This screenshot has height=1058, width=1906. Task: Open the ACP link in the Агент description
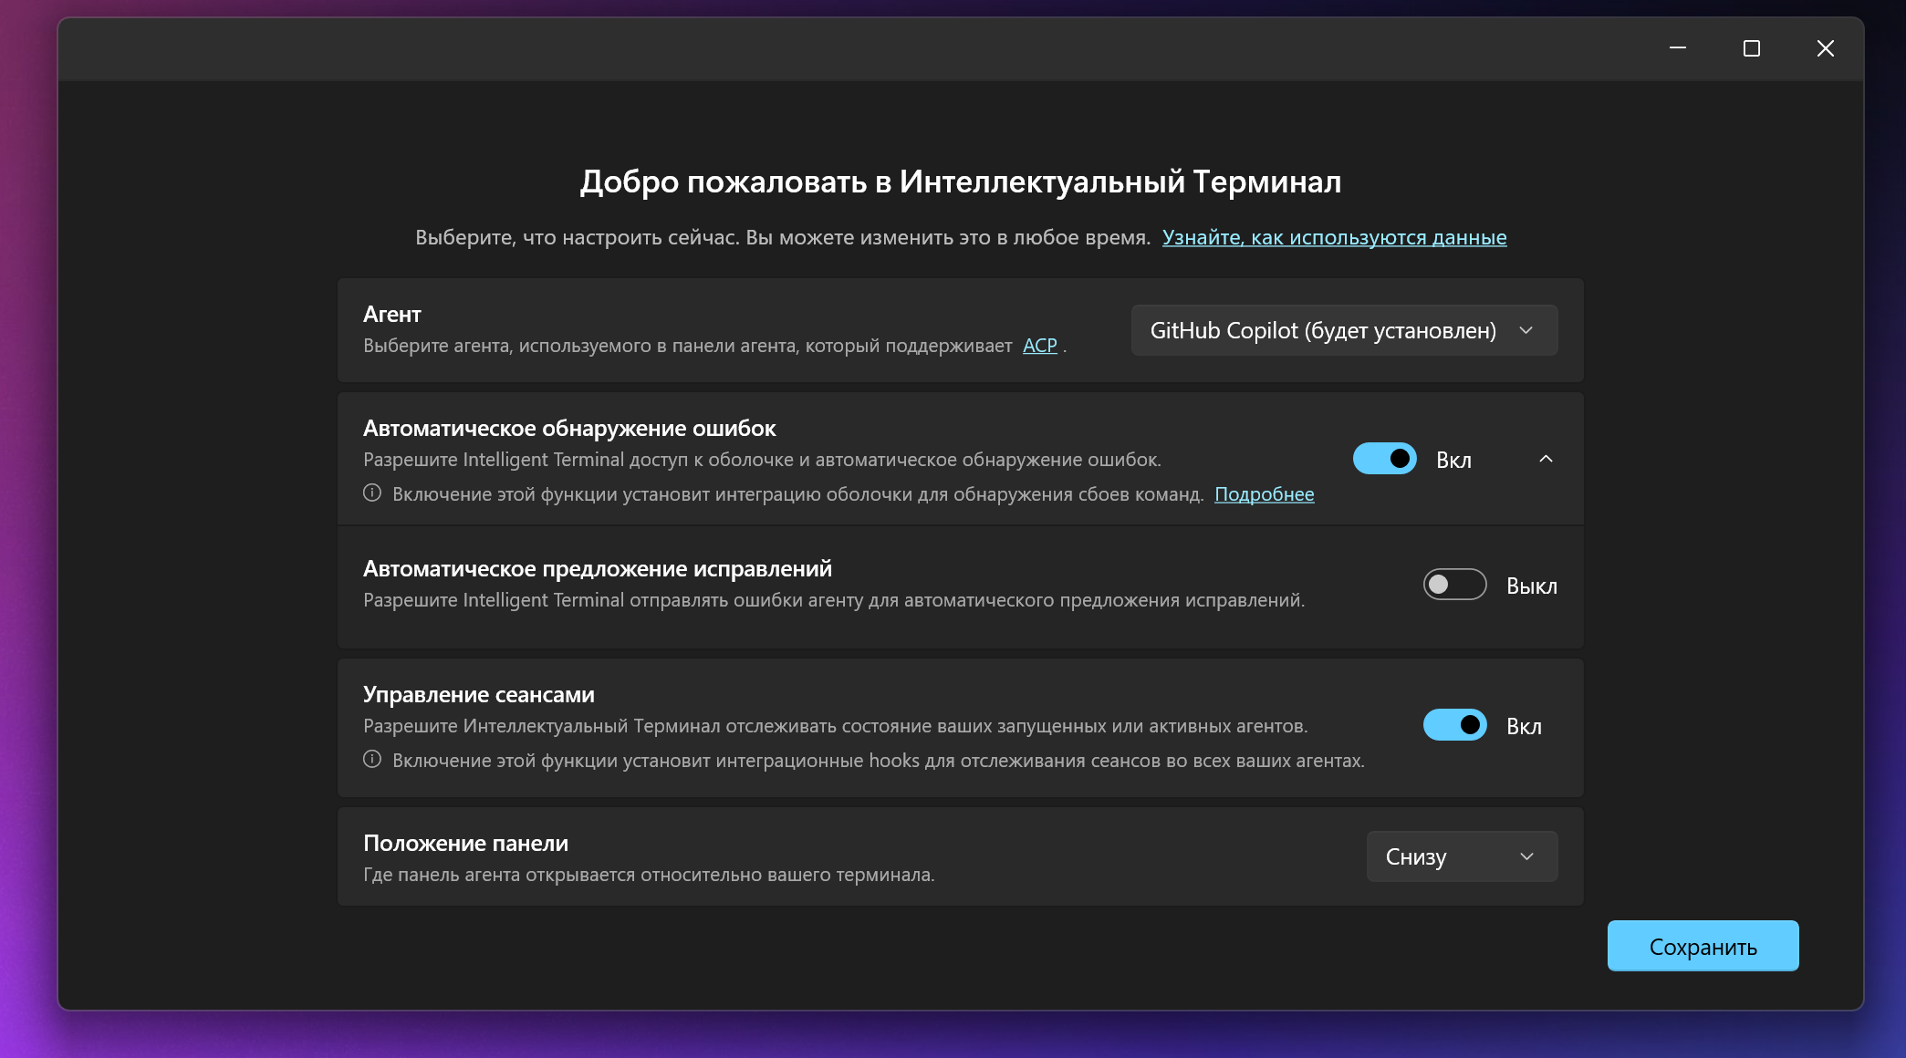click(1039, 346)
